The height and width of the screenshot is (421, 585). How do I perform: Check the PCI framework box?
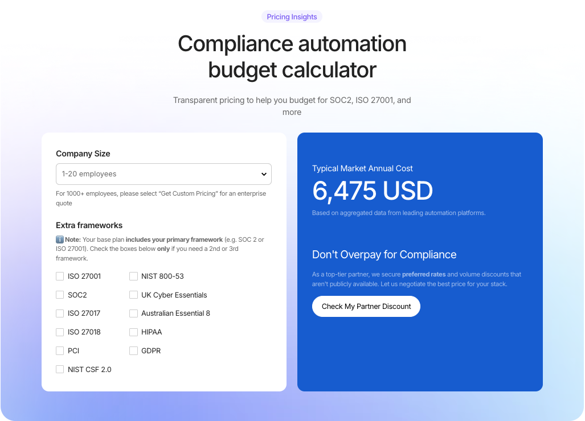pyautogui.click(x=60, y=350)
